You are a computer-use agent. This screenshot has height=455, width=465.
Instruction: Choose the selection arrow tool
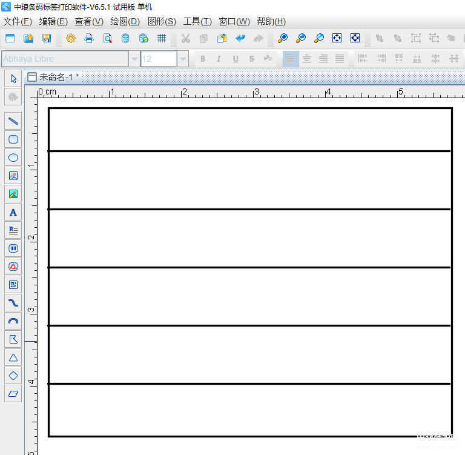[13, 79]
